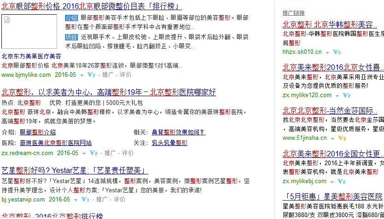Click the V1 badge beside bj.yestarvip.com
The width and height of the screenshot is (384, 219).
85,200
